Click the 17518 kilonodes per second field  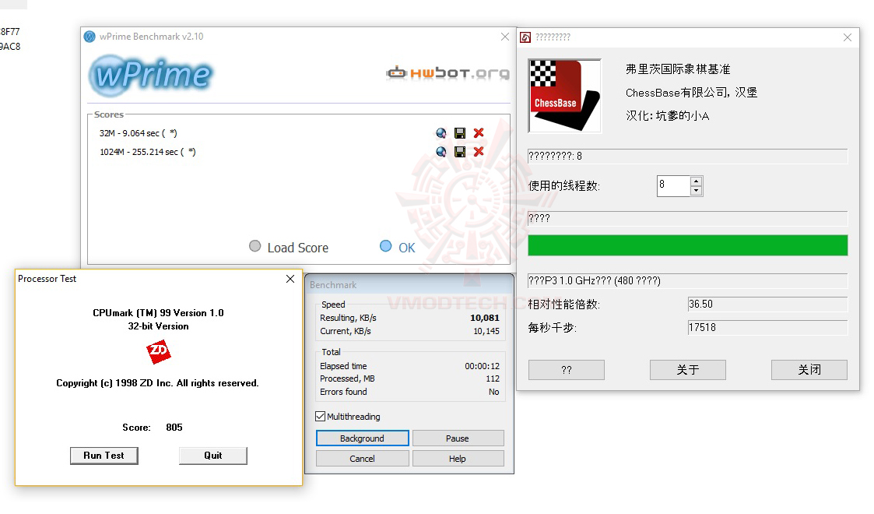tap(767, 327)
